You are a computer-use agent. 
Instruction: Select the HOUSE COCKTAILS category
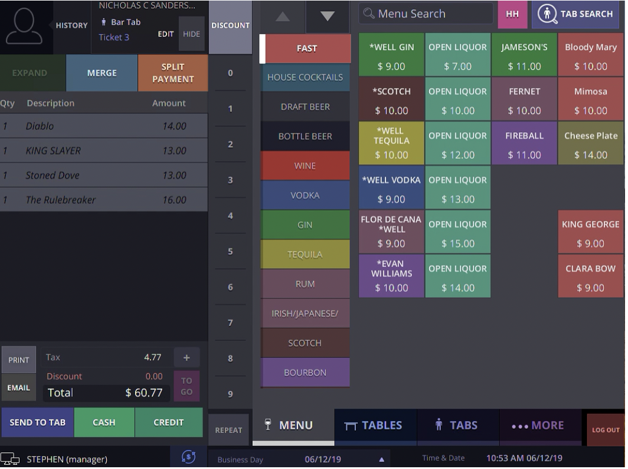point(305,77)
